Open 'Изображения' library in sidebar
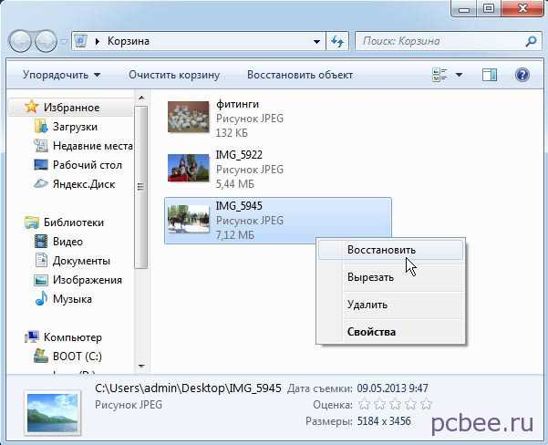Screen dimensions: 548x445 click(x=87, y=280)
